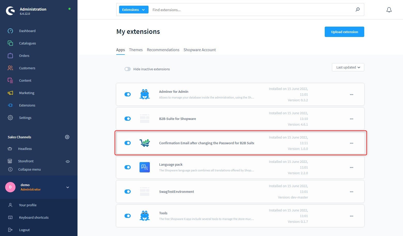Open Extensions menu in sidebar
This screenshot has width=403, height=236.
click(x=27, y=105)
